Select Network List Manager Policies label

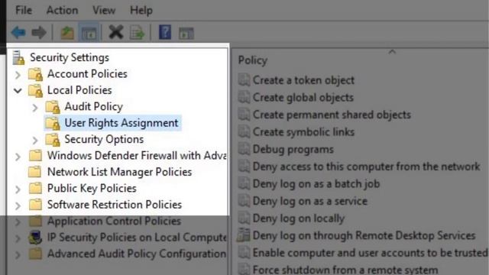click(119, 172)
